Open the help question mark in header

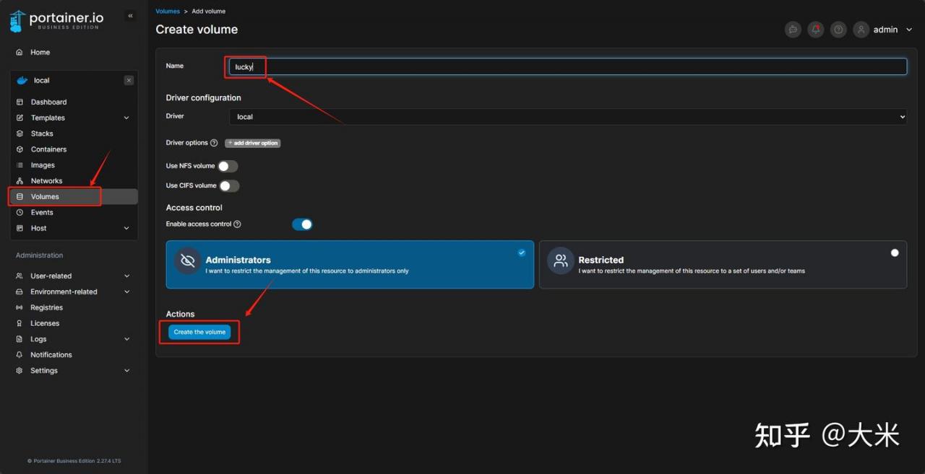838,30
